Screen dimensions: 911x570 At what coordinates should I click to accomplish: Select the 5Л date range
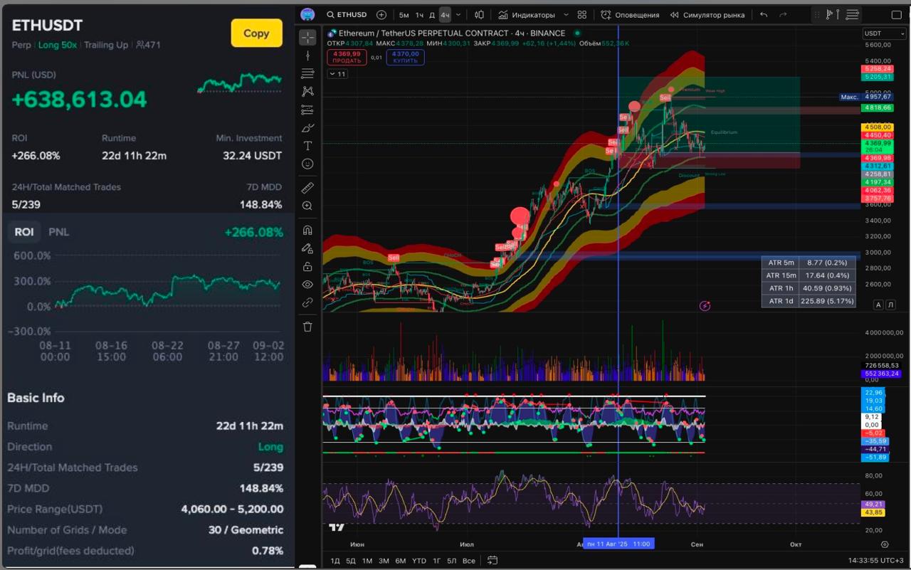pos(452,561)
